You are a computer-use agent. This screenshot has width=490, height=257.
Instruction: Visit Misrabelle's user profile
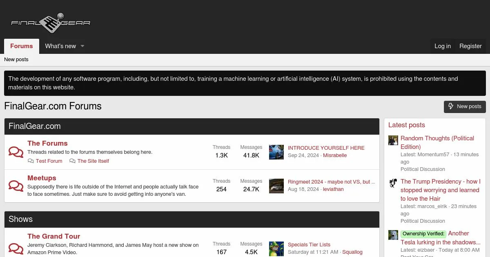(x=335, y=155)
